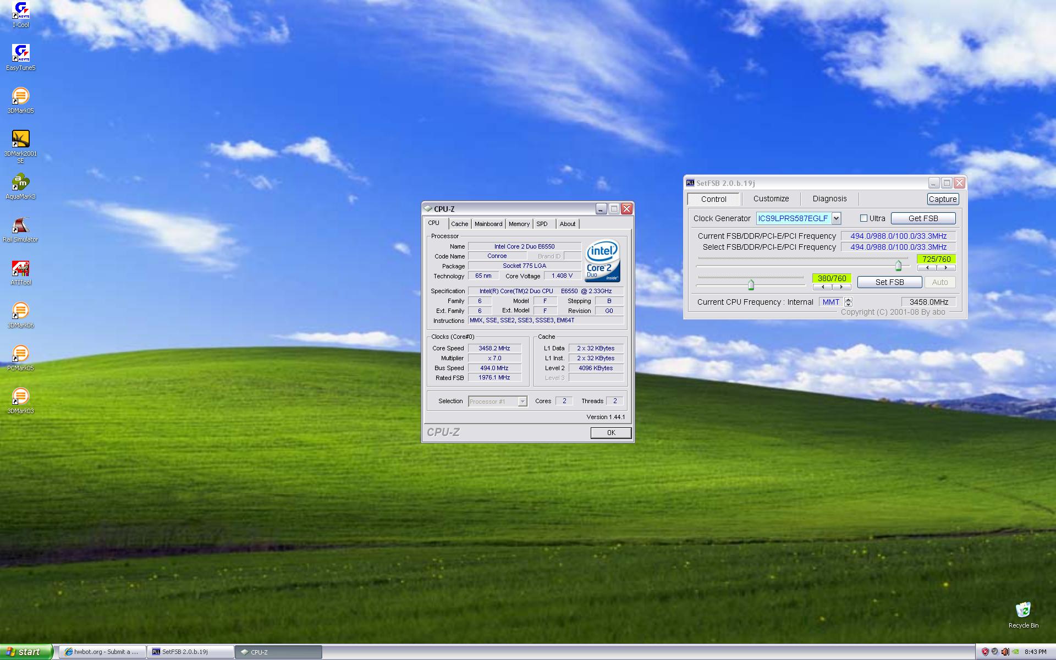Select the 3DMark06 desktop icon
1056x660 pixels.
(21, 315)
